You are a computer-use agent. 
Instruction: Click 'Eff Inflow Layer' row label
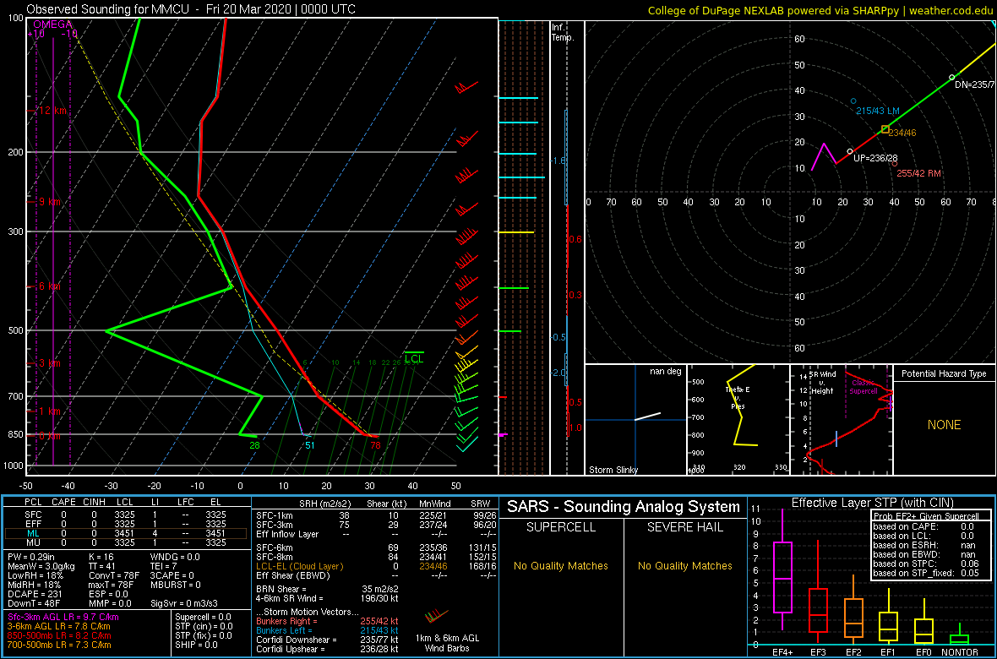tap(286, 533)
